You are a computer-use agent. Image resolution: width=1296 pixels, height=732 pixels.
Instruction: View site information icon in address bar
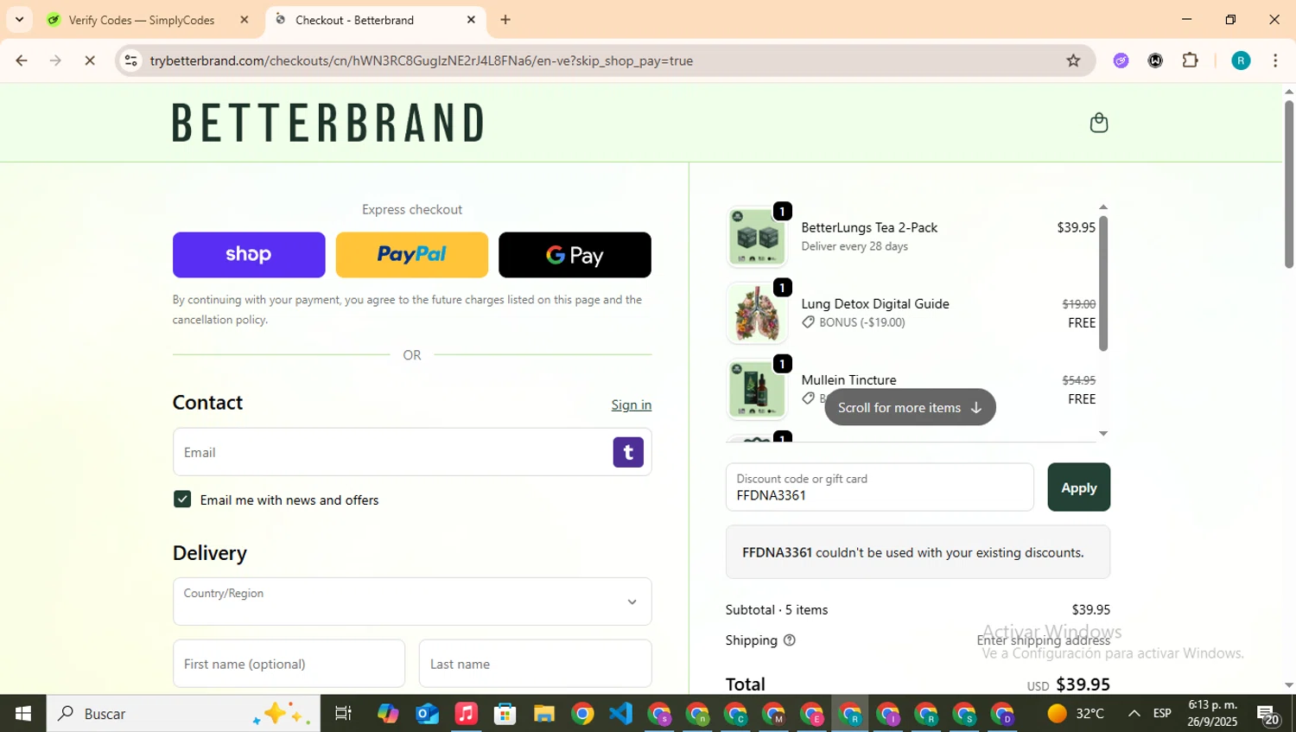pyautogui.click(x=131, y=60)
